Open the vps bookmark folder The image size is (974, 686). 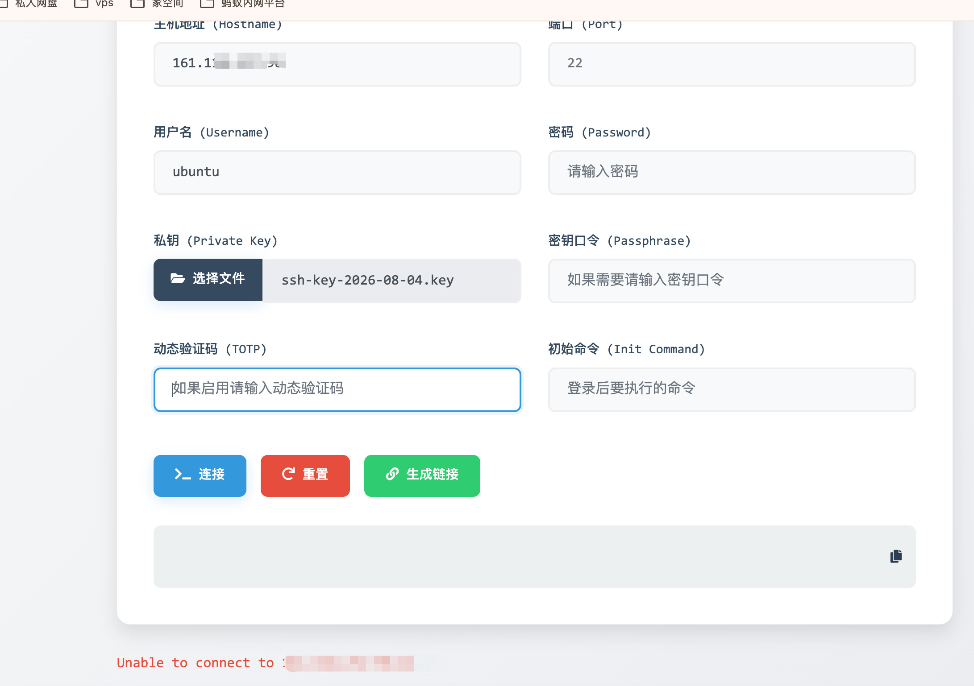pyautogui.click(x=94, y=4)
